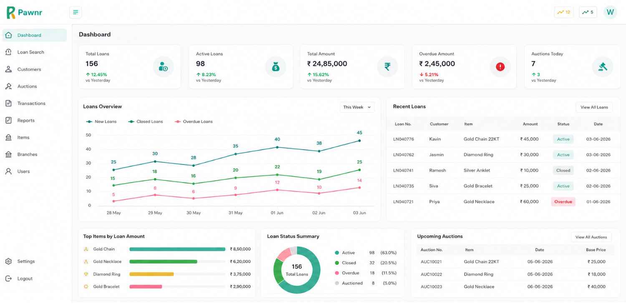
Task: Click the Transactions document icon
Action: tap(8, 103)
